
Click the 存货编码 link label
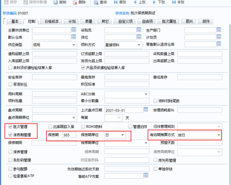[10, 13]
